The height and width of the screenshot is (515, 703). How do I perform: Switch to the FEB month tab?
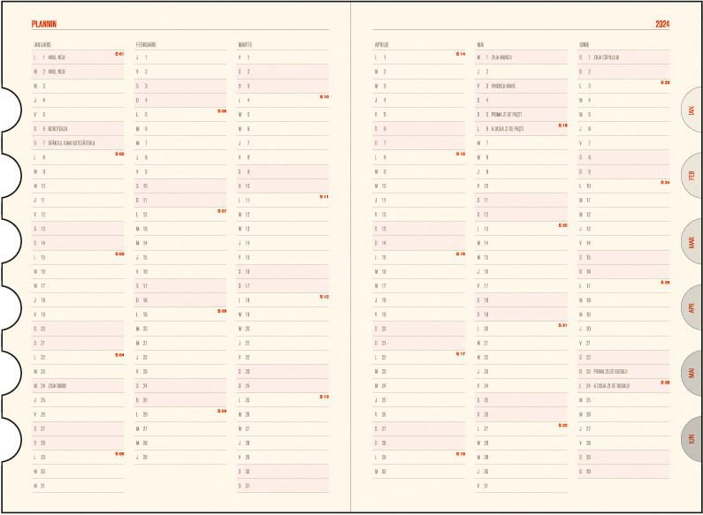[692, 175]
